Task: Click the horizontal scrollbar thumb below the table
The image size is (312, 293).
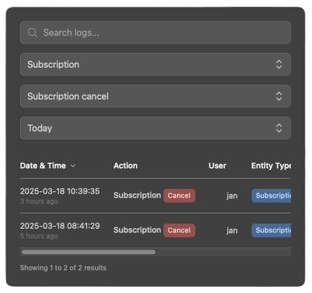Action: point(88,252)
